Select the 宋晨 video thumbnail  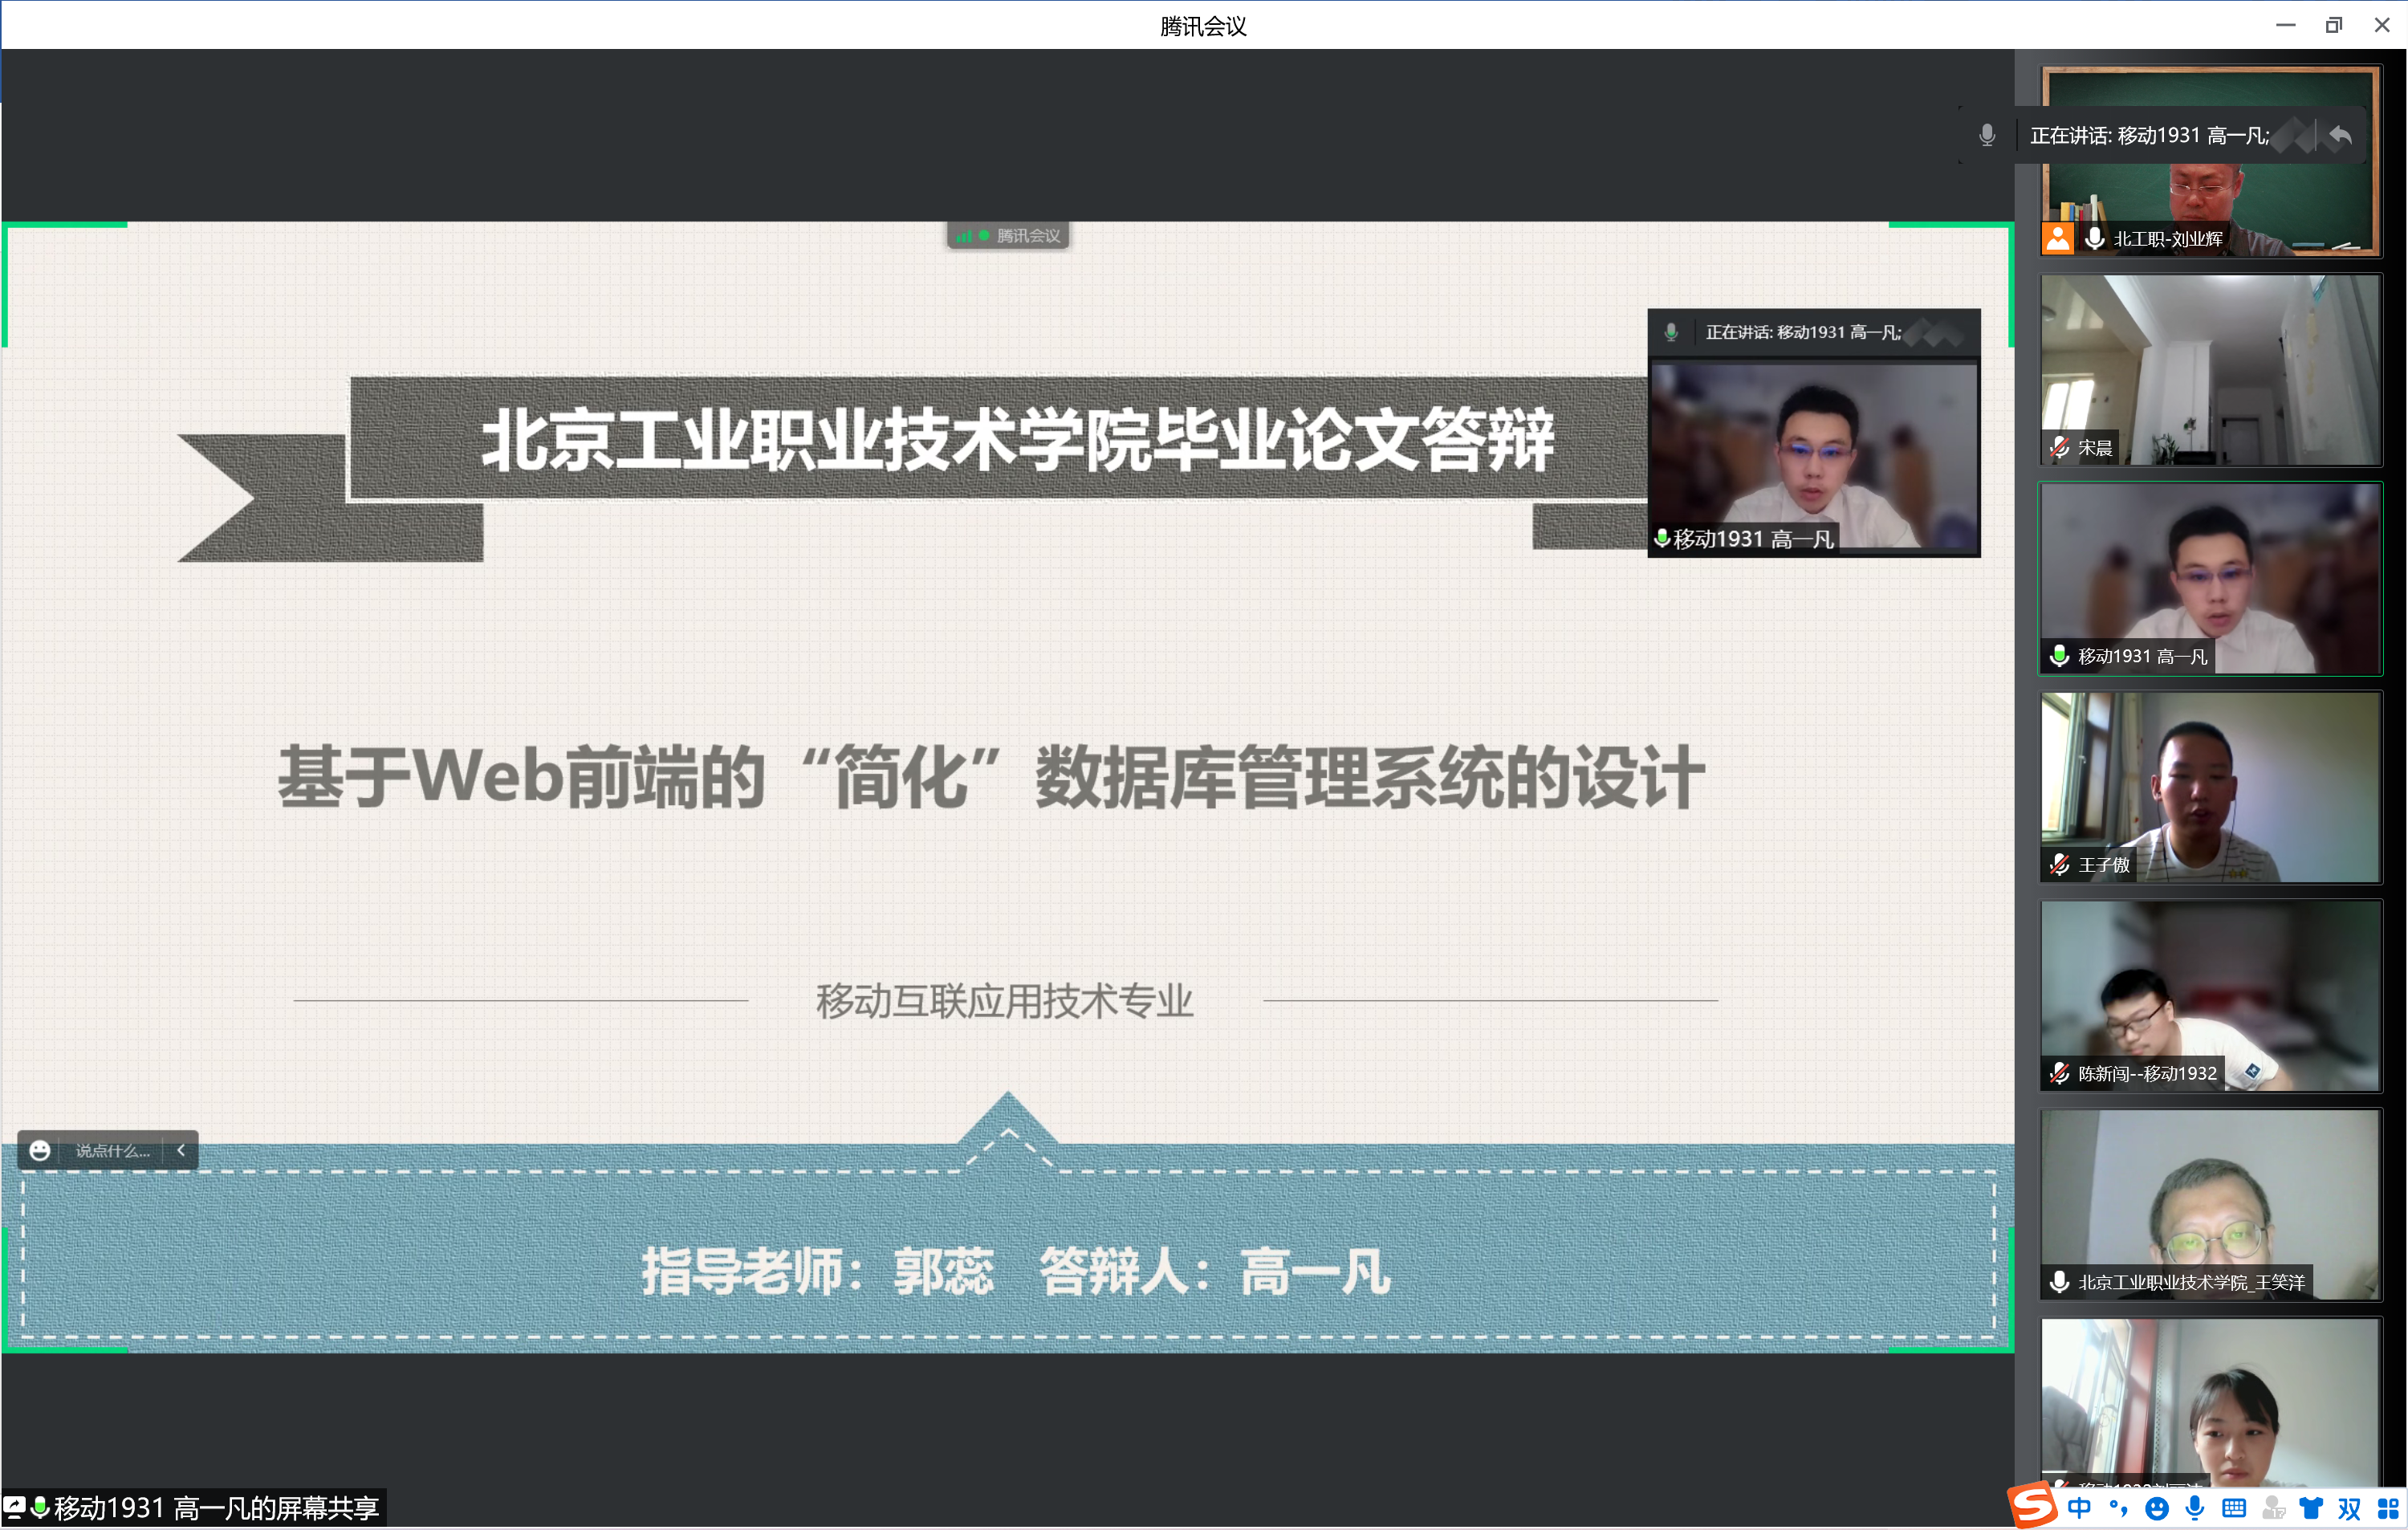click(2210, 370)
